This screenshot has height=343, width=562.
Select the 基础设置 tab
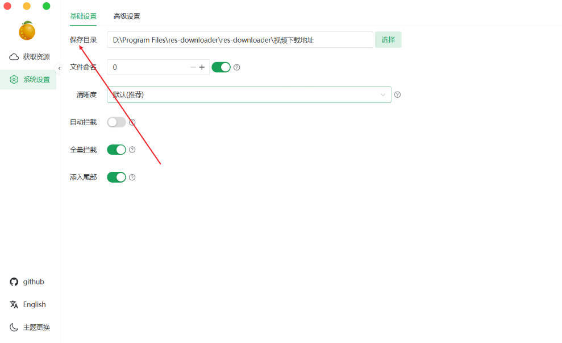pyautogui.click(x=83, y=16)
